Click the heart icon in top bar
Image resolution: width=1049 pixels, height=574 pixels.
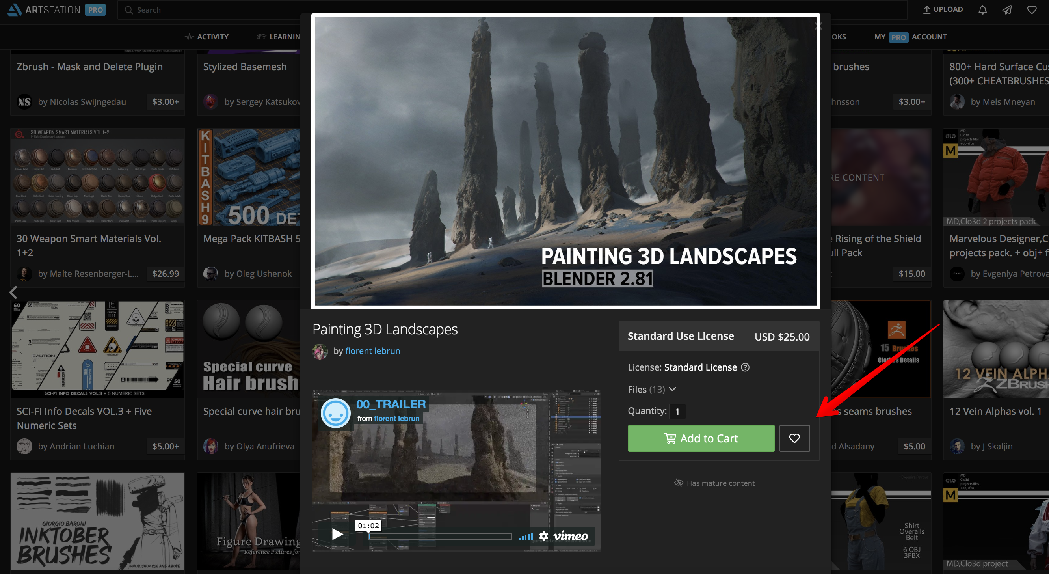coord(1032,10)
